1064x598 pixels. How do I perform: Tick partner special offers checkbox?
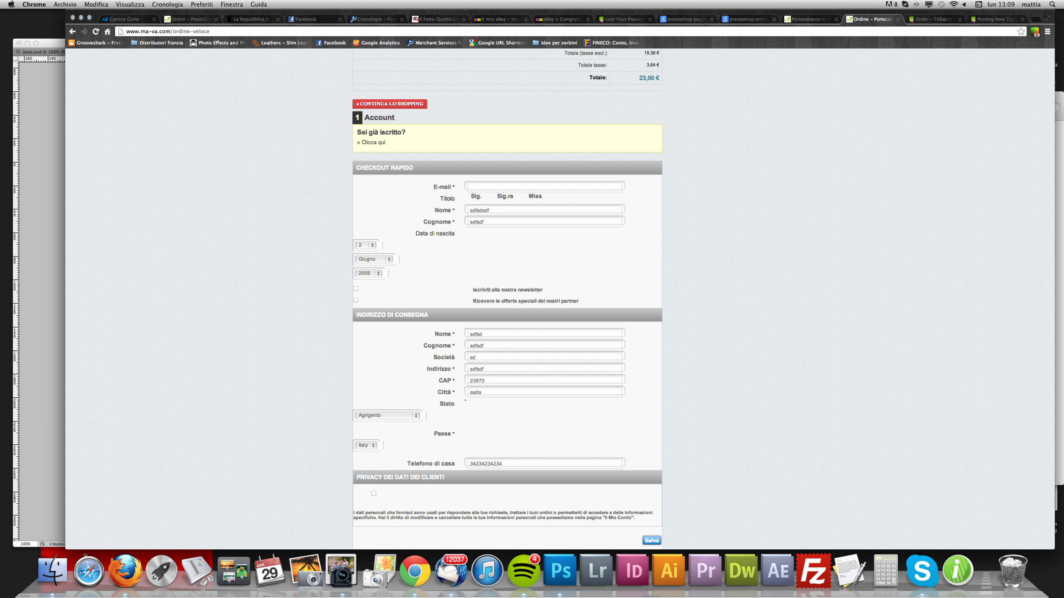click(356, 300)
